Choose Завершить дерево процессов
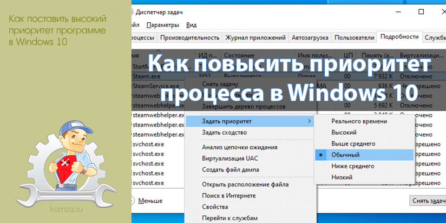Image resolution: width=446 pixels, height=223 pixels. click(x=243, y=107)
